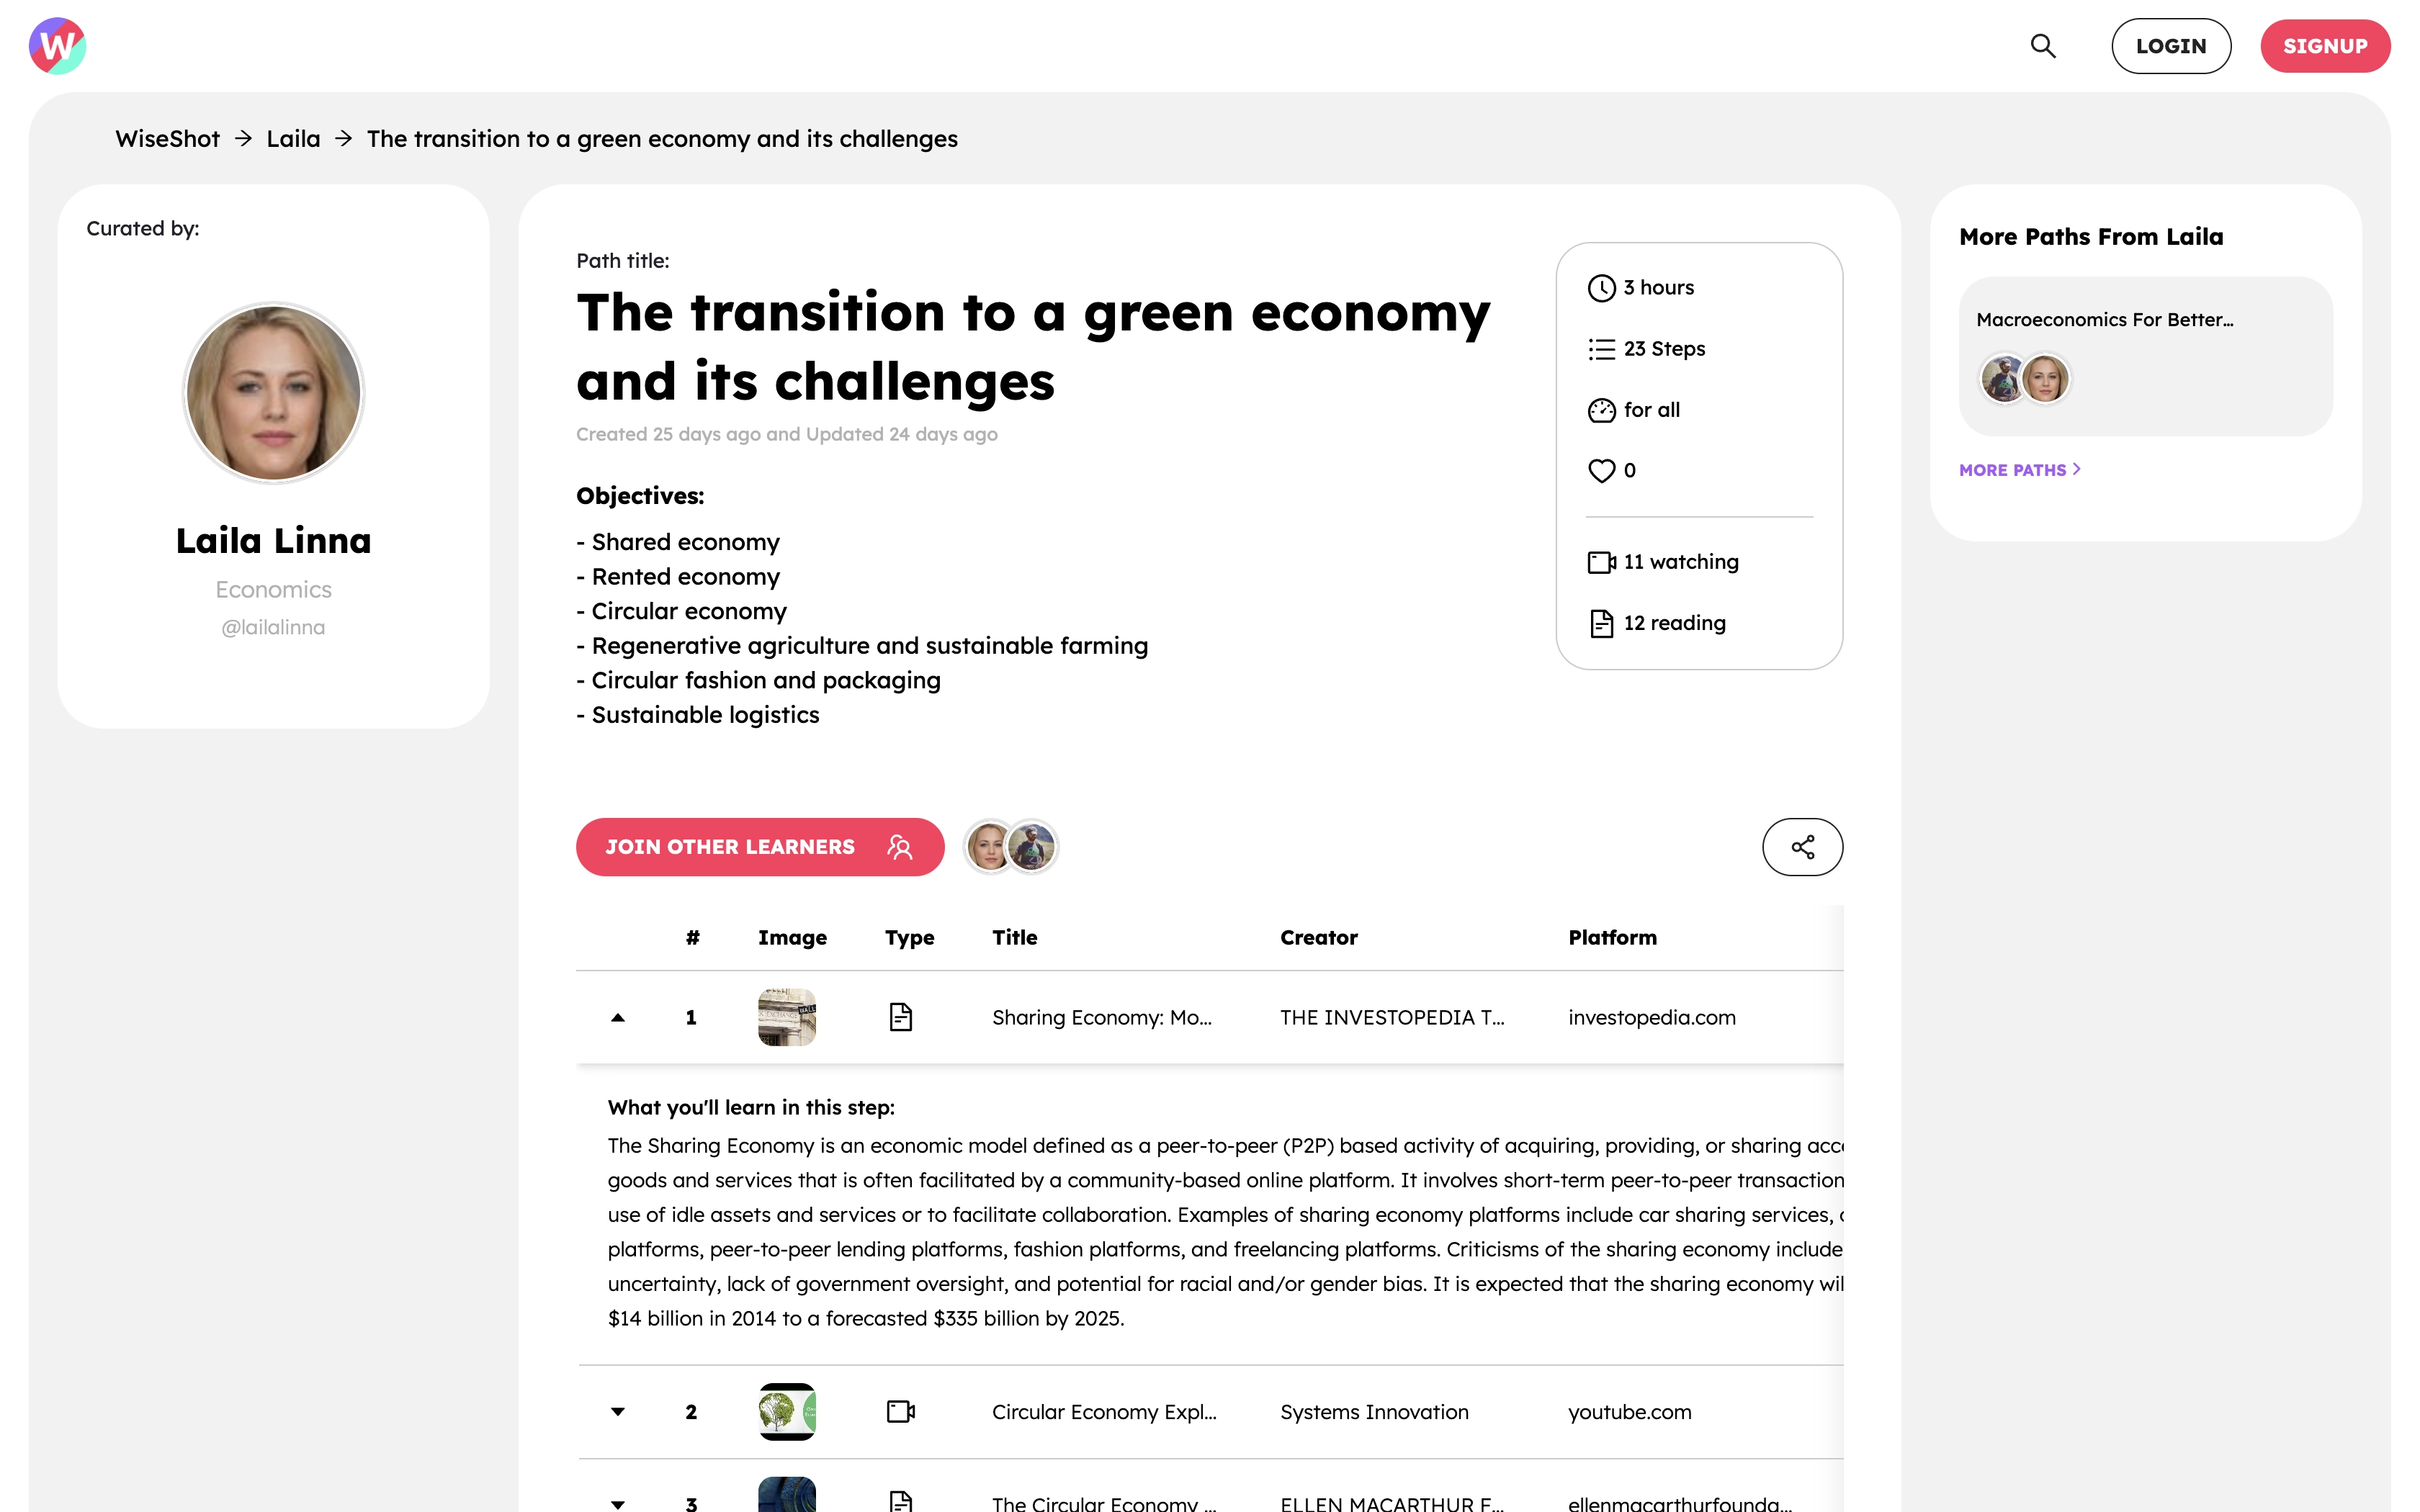
Task: Click Laila Linna profile photo
Action: point(273,392)
